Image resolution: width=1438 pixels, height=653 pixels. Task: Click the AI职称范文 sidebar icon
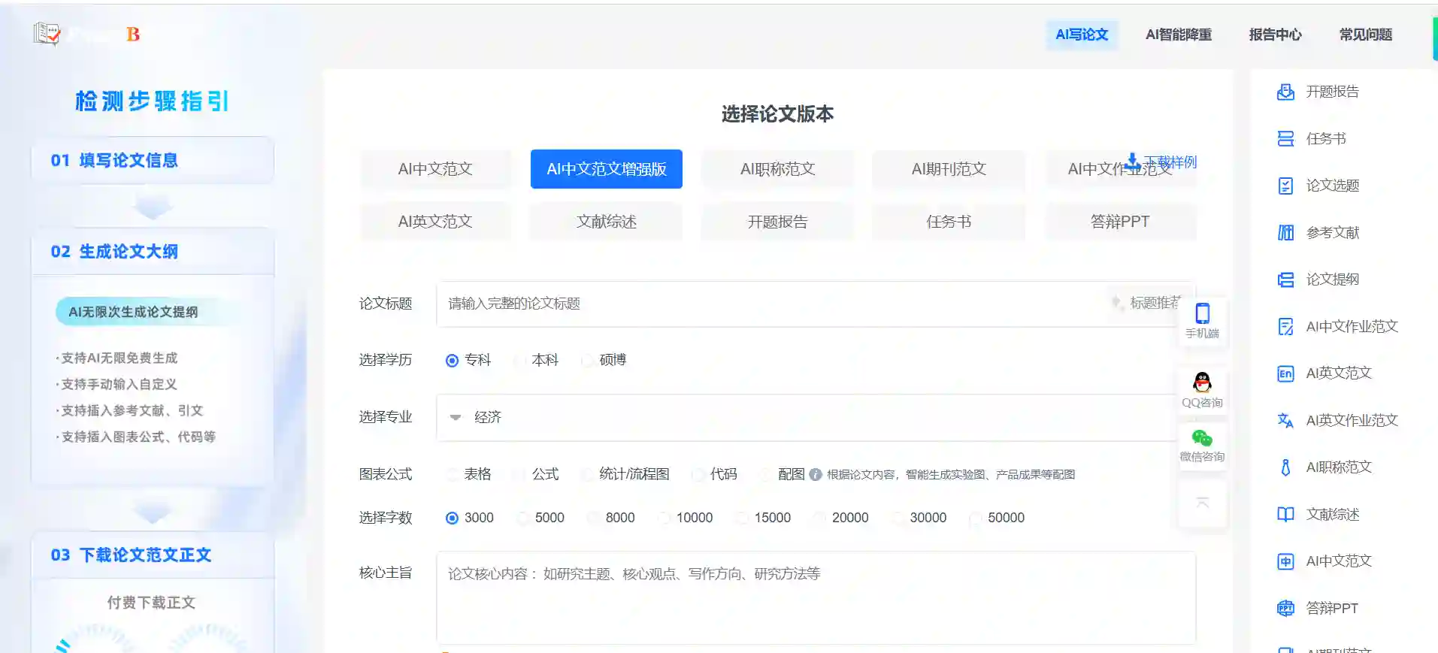pos(1285,467)
